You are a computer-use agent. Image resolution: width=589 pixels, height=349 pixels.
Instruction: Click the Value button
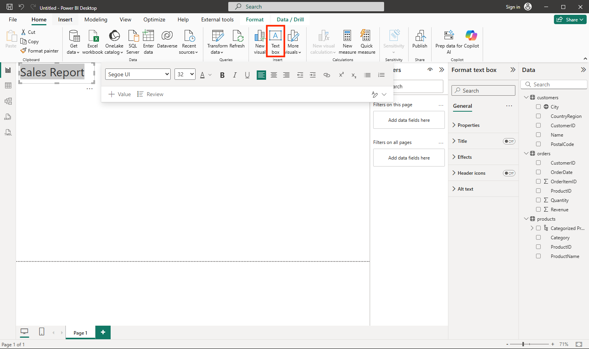120,94
